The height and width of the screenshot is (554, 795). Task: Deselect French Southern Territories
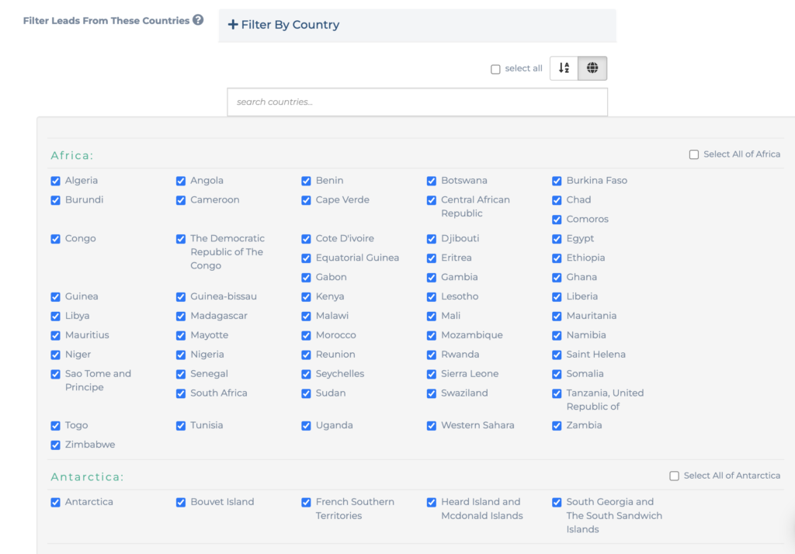click(307, 502)
